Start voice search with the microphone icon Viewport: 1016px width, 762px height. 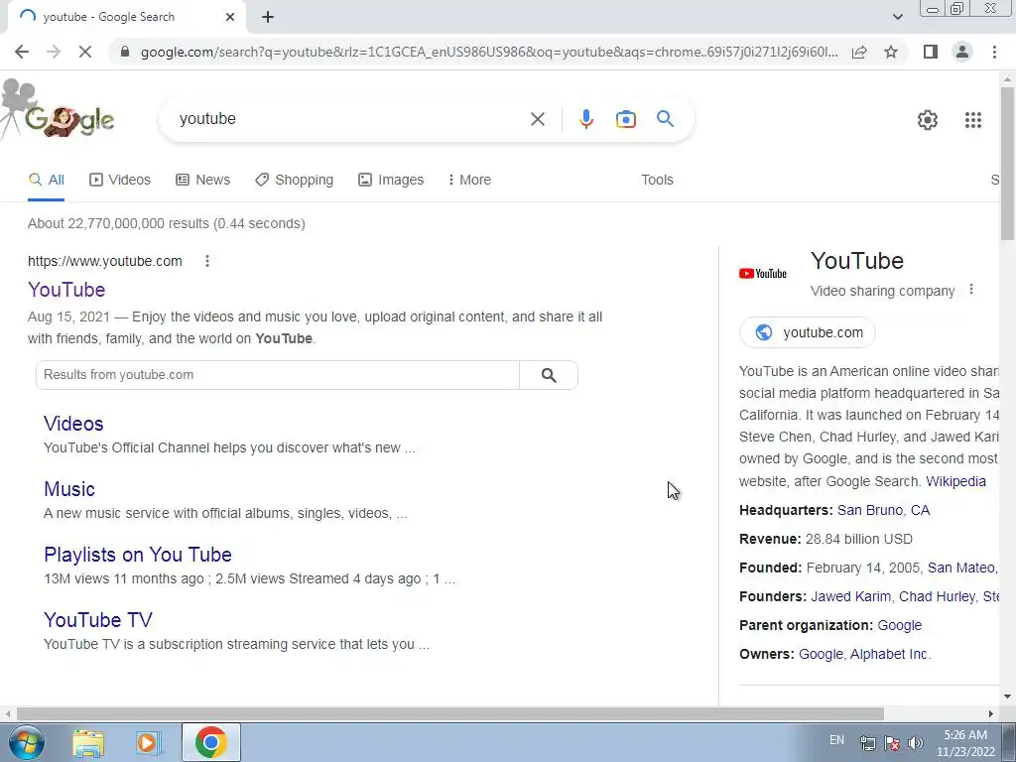[585, 119]
